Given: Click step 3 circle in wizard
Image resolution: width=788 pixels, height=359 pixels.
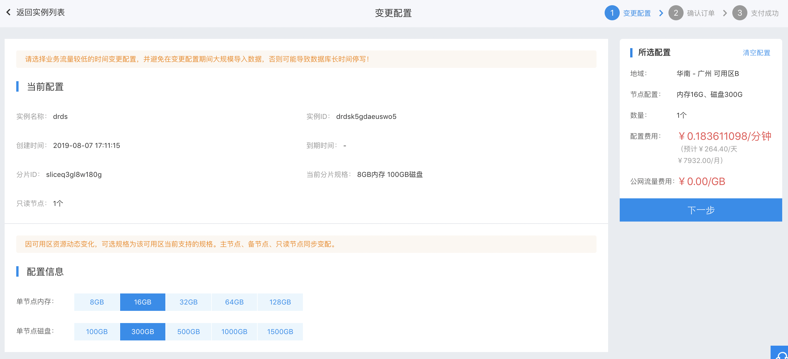Looking at the screenshot, I should click(x=739, y=13).
